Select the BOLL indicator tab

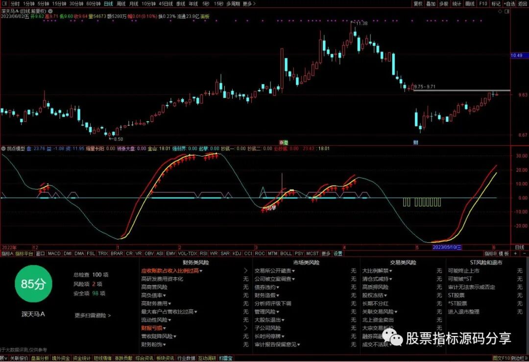[x=286, y=253]
